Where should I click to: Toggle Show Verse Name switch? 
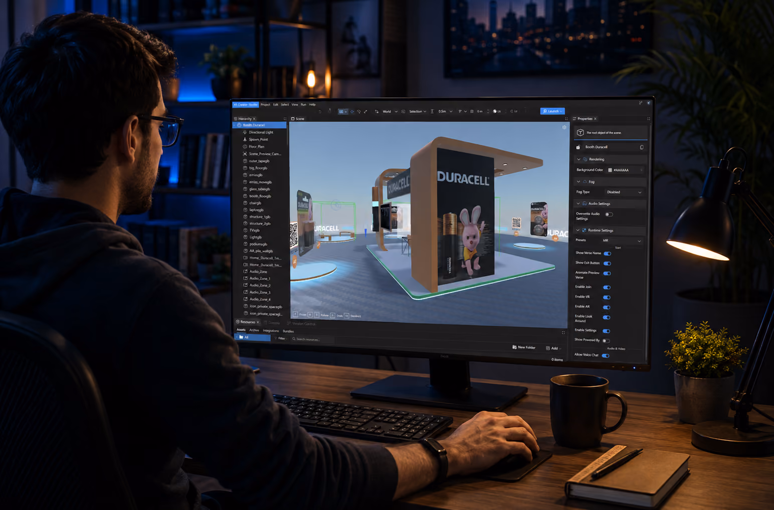point(607,253)
